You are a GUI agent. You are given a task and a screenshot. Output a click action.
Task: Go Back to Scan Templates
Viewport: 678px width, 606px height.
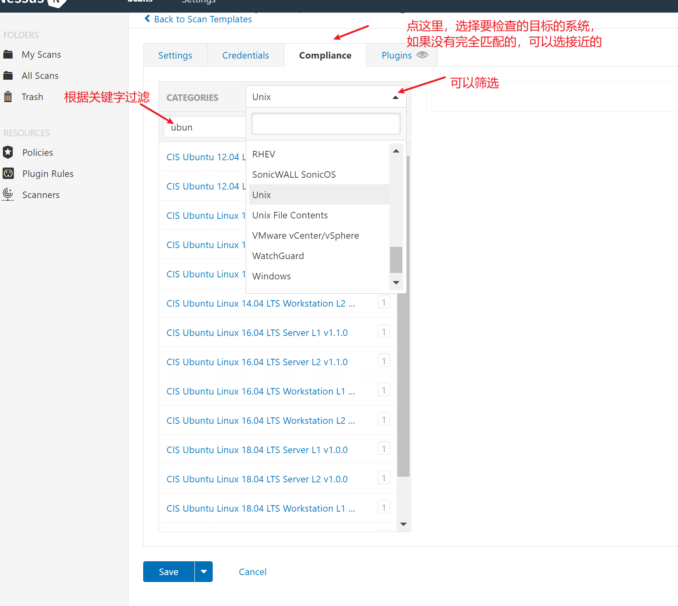pos(203,19)
